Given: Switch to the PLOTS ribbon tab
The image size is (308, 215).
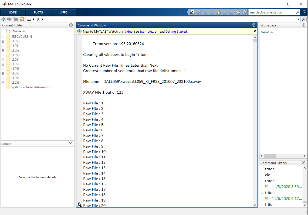Looking at the screenshot, I should (x=38, y=12).
